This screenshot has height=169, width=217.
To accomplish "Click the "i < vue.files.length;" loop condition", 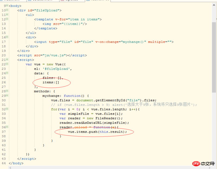I will [105, 109].
